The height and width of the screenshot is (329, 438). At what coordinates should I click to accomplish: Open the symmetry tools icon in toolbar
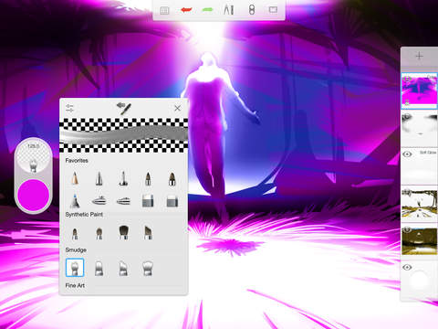click(252, 10)
